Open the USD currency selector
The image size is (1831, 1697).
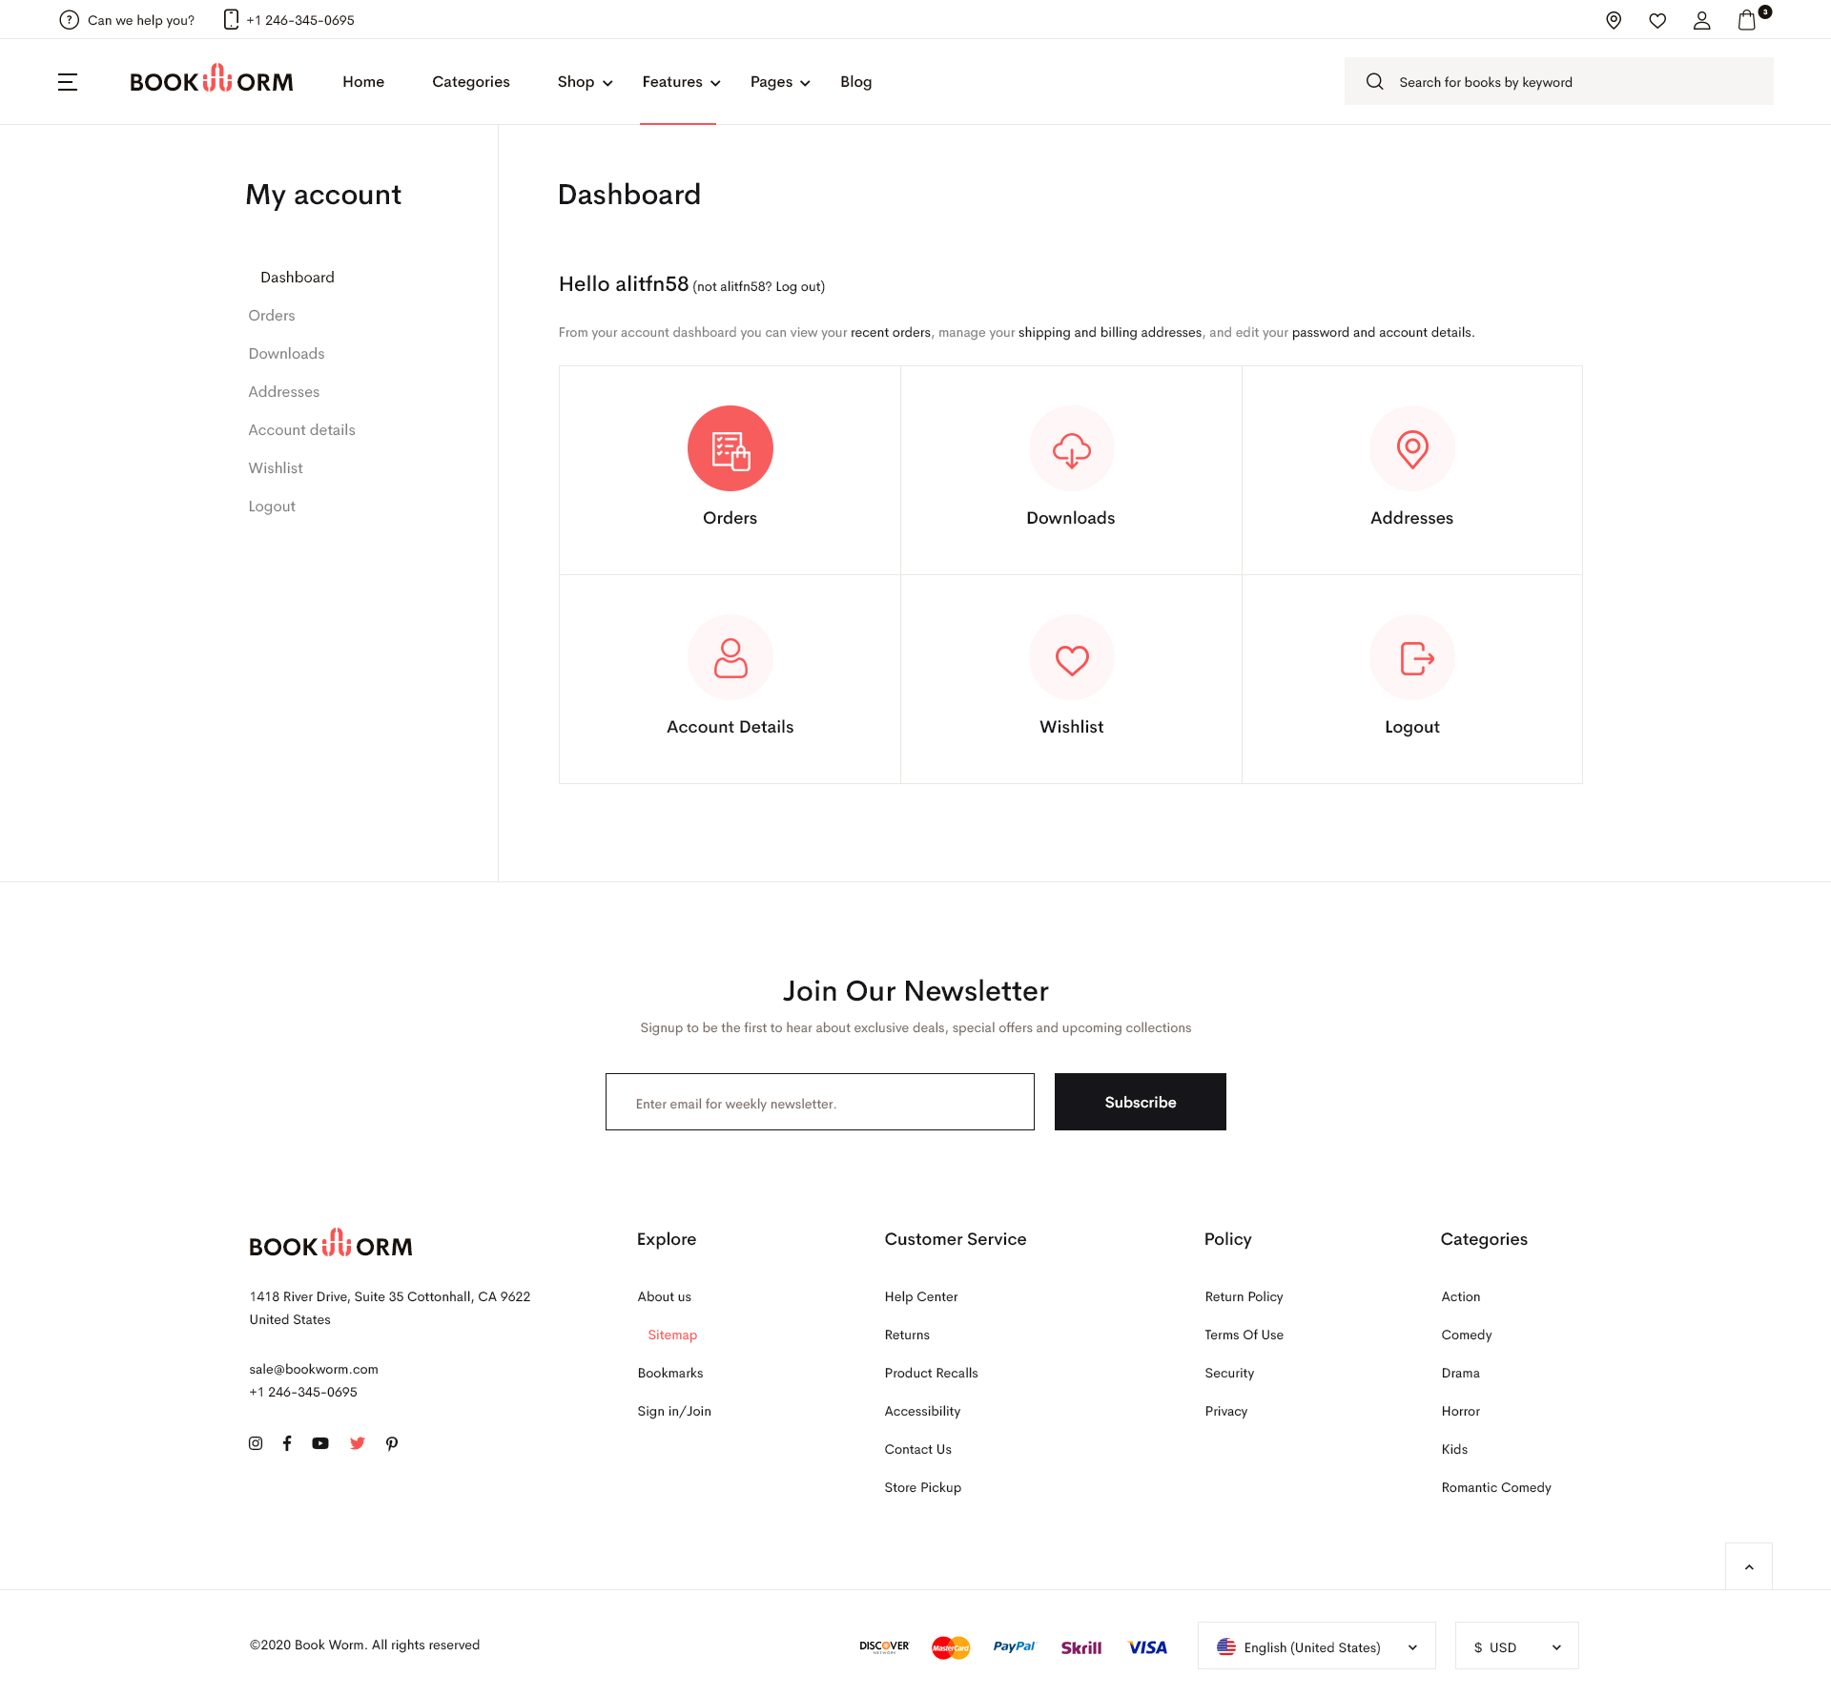pyautogui.click(x=1516, y=1646)
